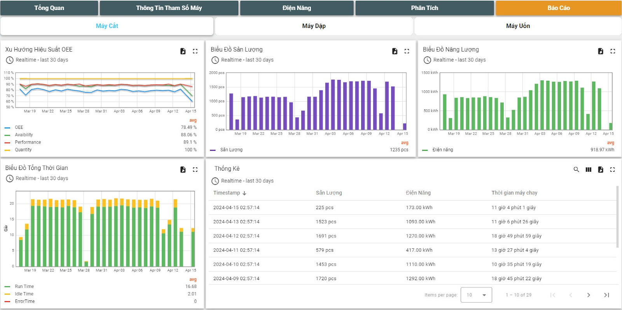The image size is (622, 310).
Task: Open 'Realtime - last 30 days' in Năng Lượng widget
Action: pos(460,60)
